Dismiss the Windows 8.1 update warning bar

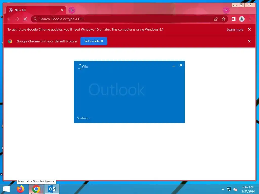(249, 29)
